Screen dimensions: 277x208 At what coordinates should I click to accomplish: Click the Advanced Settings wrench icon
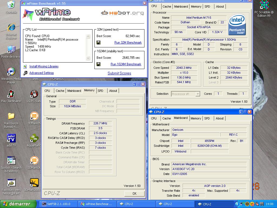25,73
